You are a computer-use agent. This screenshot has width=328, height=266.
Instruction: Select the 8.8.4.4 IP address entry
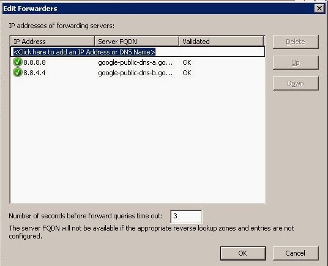tap(34, 73)
